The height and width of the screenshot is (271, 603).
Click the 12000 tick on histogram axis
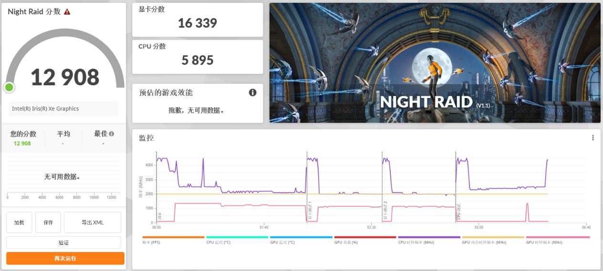(x=111, y=197)
